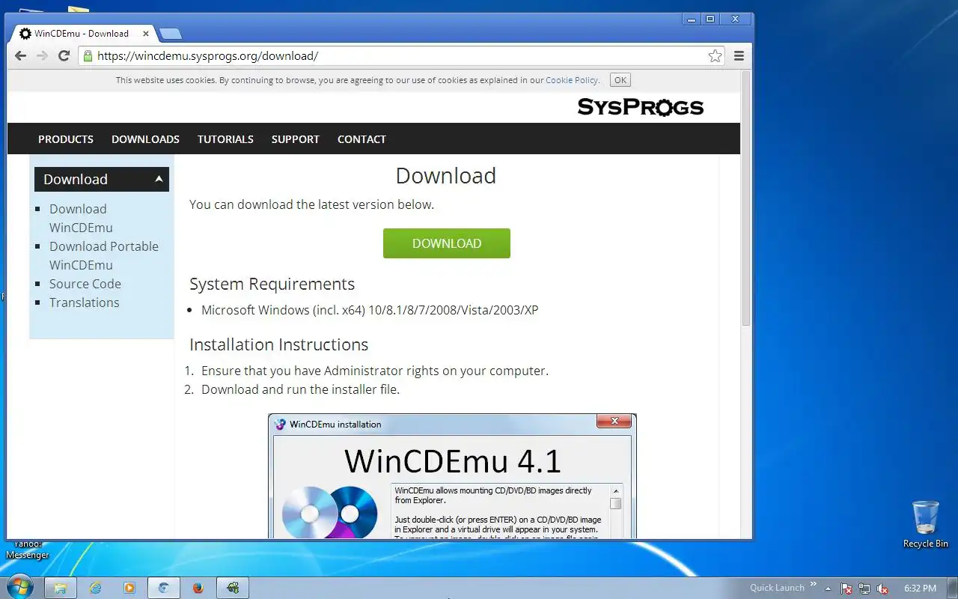The height and width of the screenshot is (599, 958).
Task: Open the Cookie Policy link
Action: pyautogui.click(x=572, y=80)
